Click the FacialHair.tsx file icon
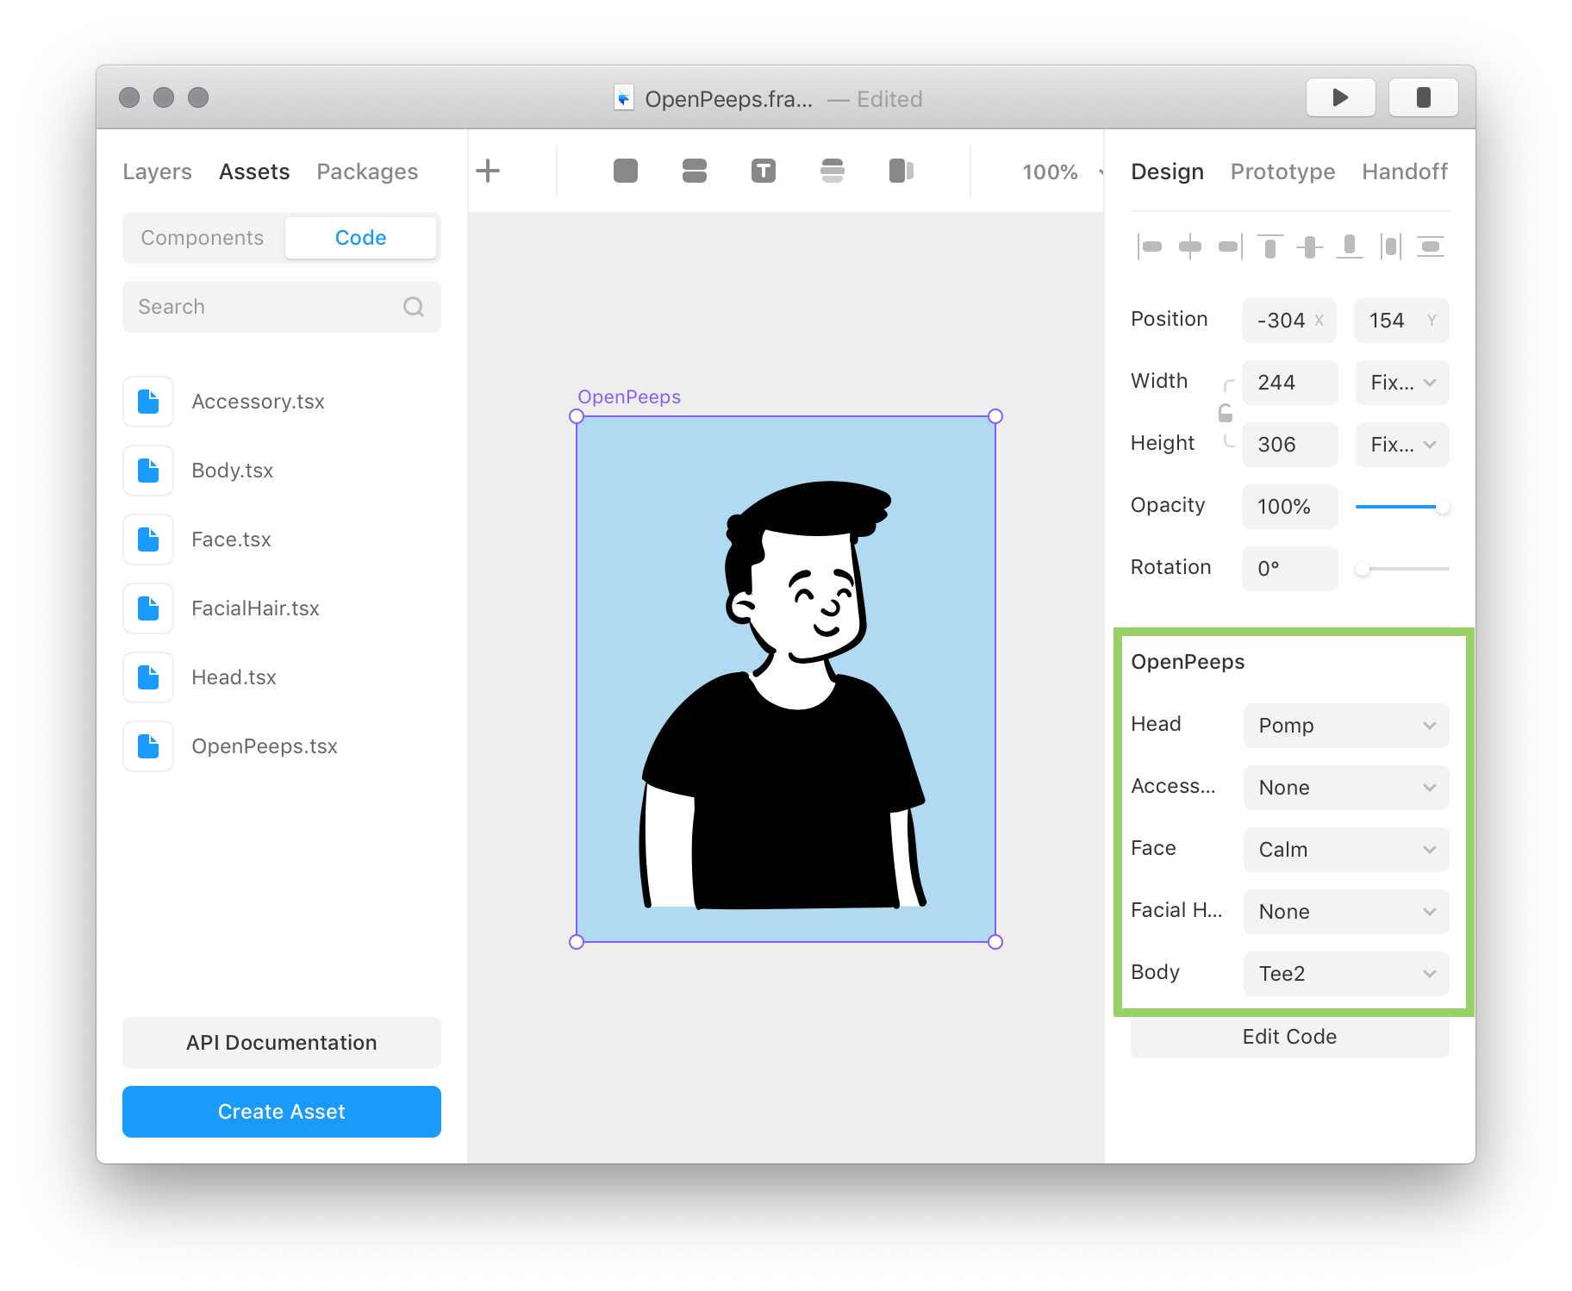 [148, 608]
